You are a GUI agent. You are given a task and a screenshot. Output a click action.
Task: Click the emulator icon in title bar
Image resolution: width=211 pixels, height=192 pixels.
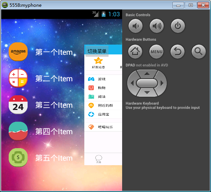click(x=5, y=5)
